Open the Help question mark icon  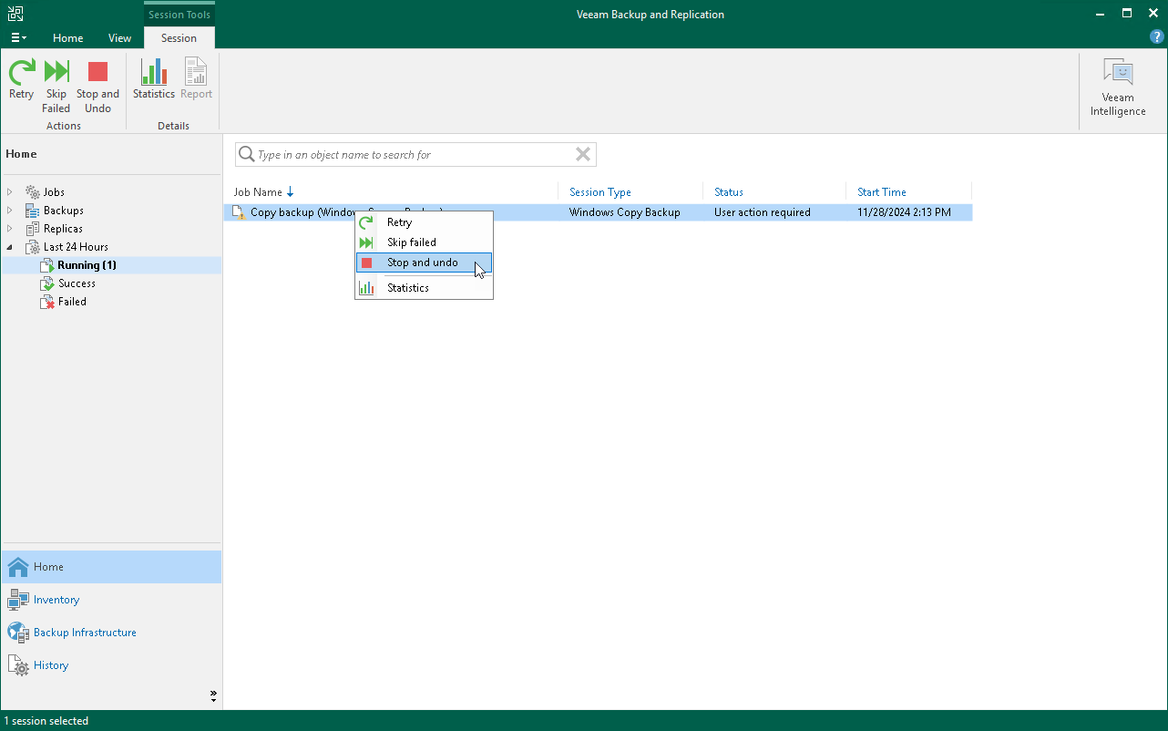point(1157,37)
